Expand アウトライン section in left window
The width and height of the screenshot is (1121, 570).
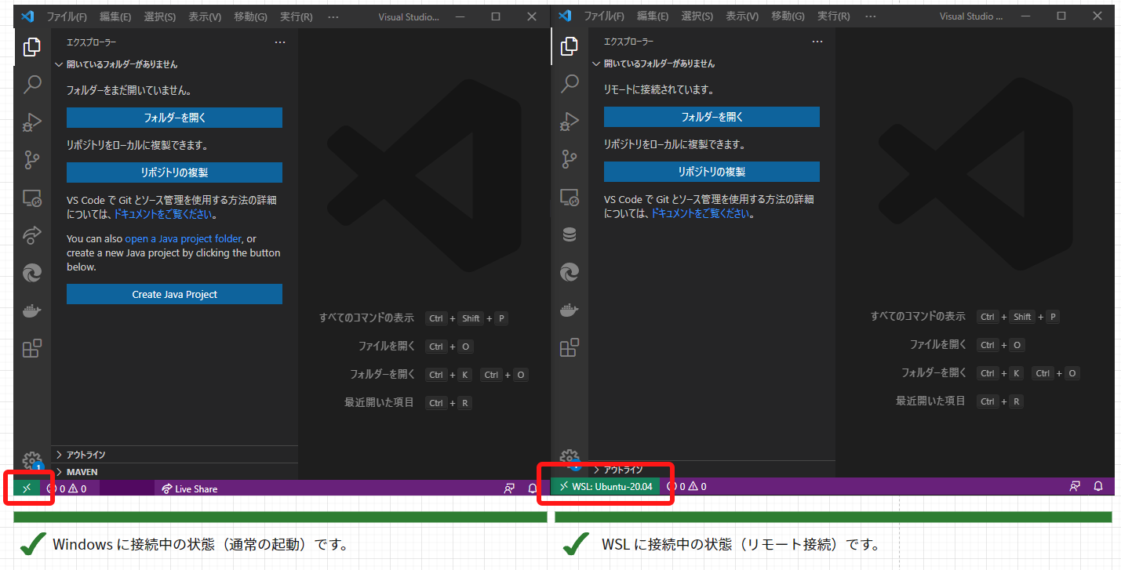click(174, 455)
